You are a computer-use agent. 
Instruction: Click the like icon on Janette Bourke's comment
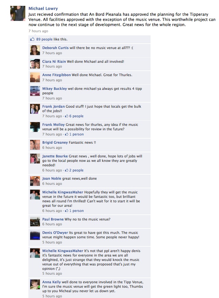tap(66, 170)
